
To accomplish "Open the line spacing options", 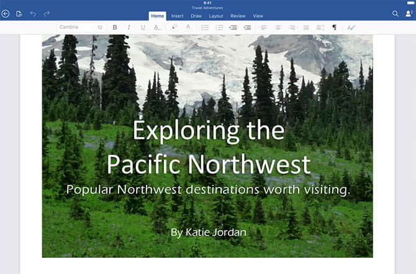I will (x=320, y=27).
